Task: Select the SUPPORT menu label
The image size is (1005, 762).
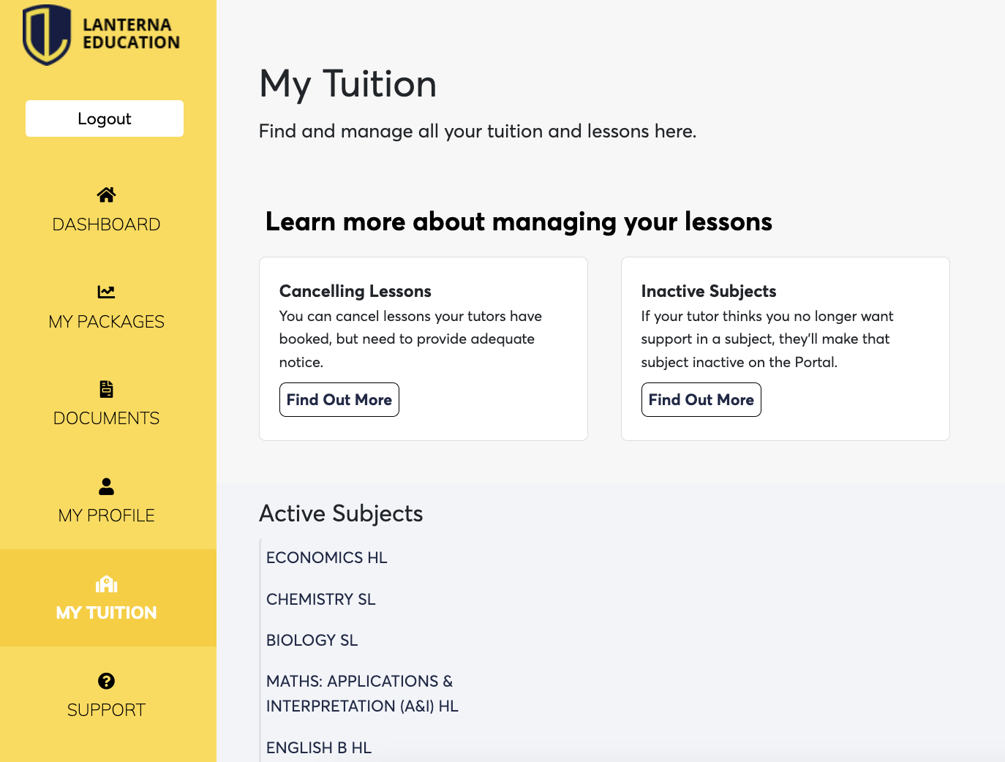Action: (106, 710)
